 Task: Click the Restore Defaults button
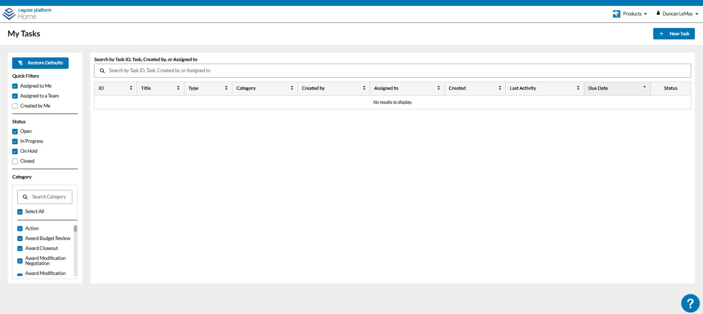coord(40,63)
